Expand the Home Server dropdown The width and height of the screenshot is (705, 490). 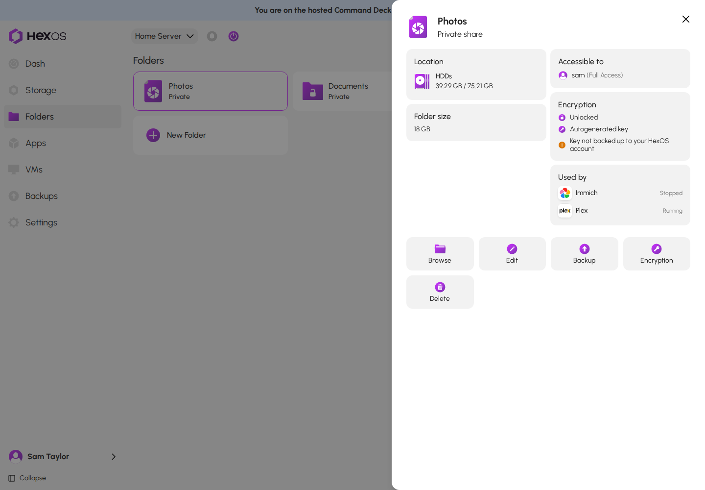coord(164,36)
